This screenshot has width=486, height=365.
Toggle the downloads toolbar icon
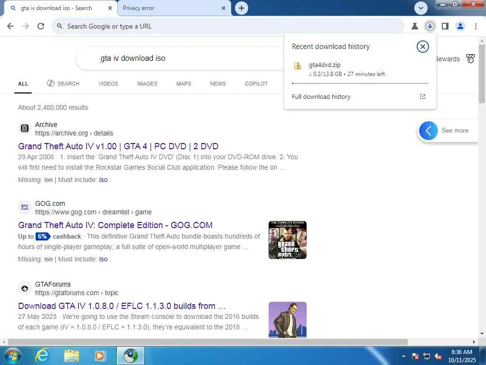(430, 26)
